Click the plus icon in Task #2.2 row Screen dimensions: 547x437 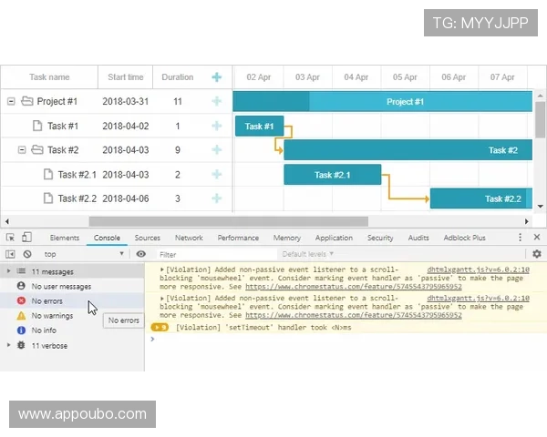coord(216,198)
